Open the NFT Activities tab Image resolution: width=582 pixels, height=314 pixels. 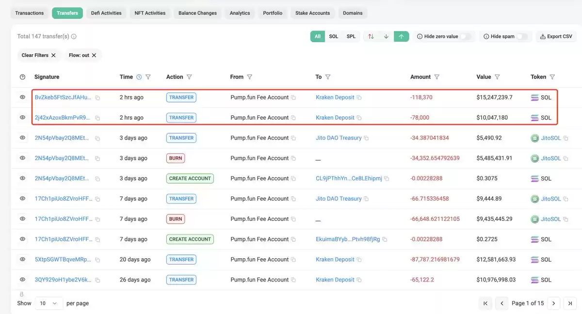pyautogui.click(x=150, y=13)
